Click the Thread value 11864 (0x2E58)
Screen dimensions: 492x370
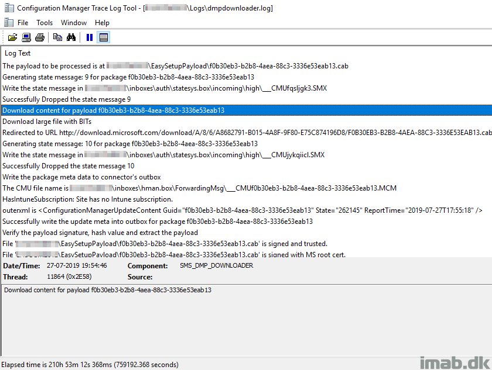[x=69, y=276]
